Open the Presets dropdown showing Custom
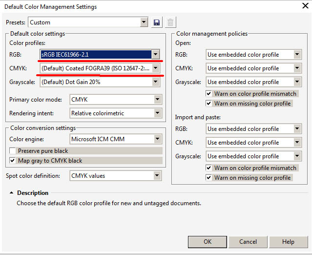This screenshot has height=255, width=312. (88, 22)
